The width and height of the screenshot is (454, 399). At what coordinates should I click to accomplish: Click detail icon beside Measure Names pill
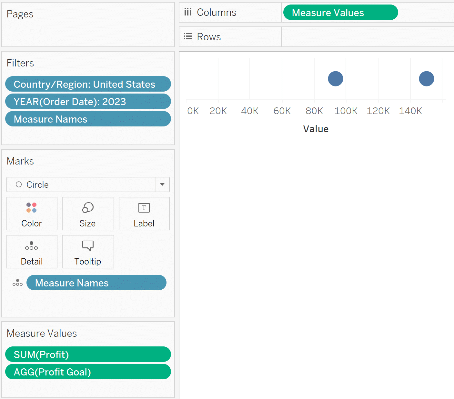pos(17,283)
